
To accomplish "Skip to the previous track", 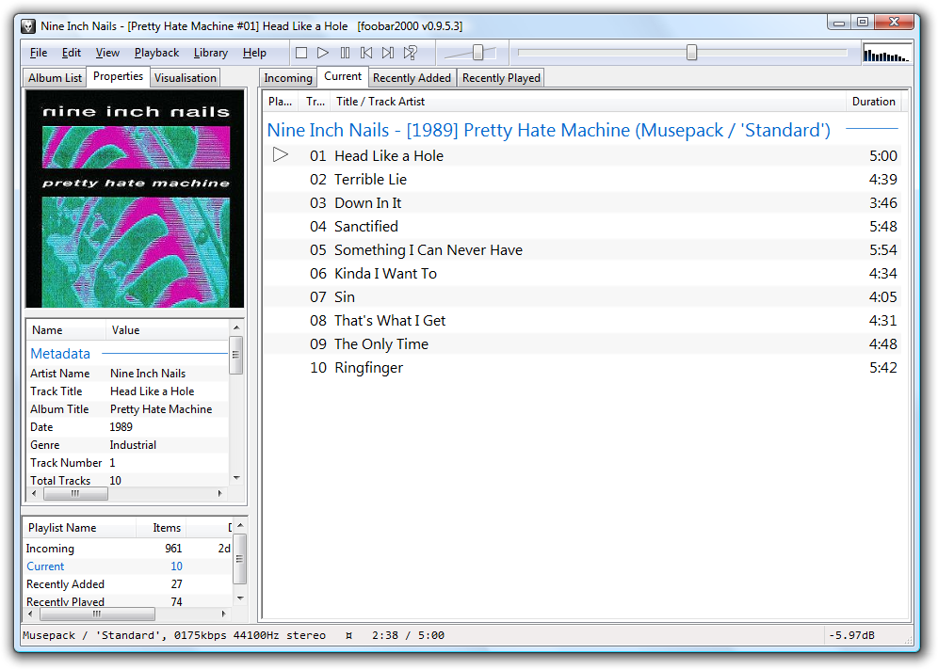I will (366, 54).
